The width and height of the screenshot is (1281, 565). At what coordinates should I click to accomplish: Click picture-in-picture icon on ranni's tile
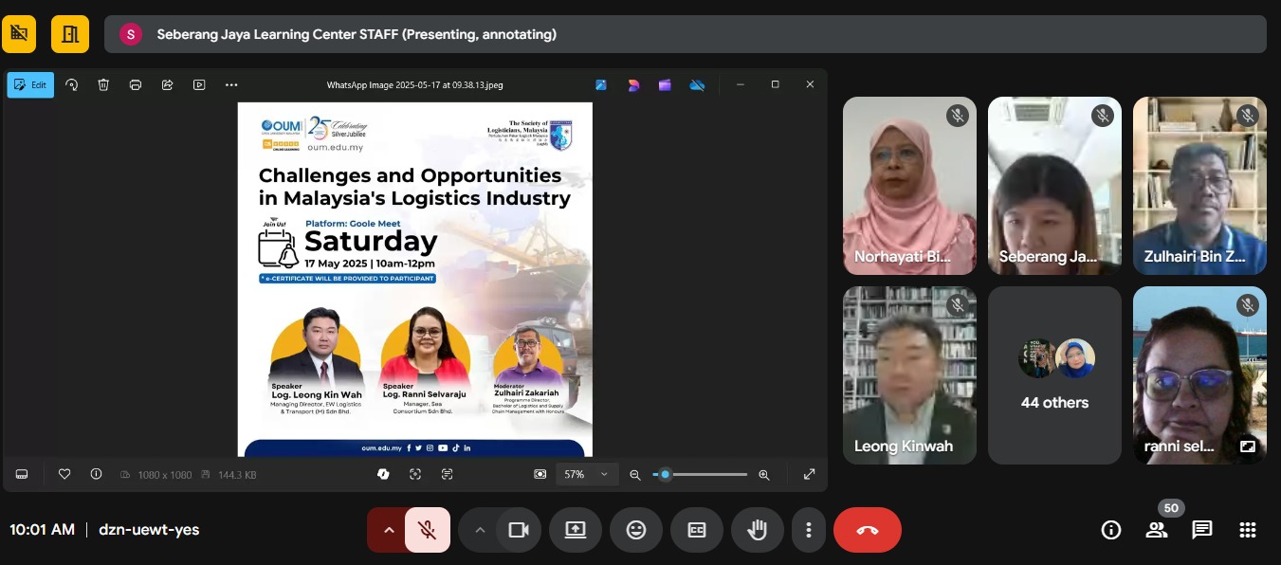click(x=1248, y=446)
